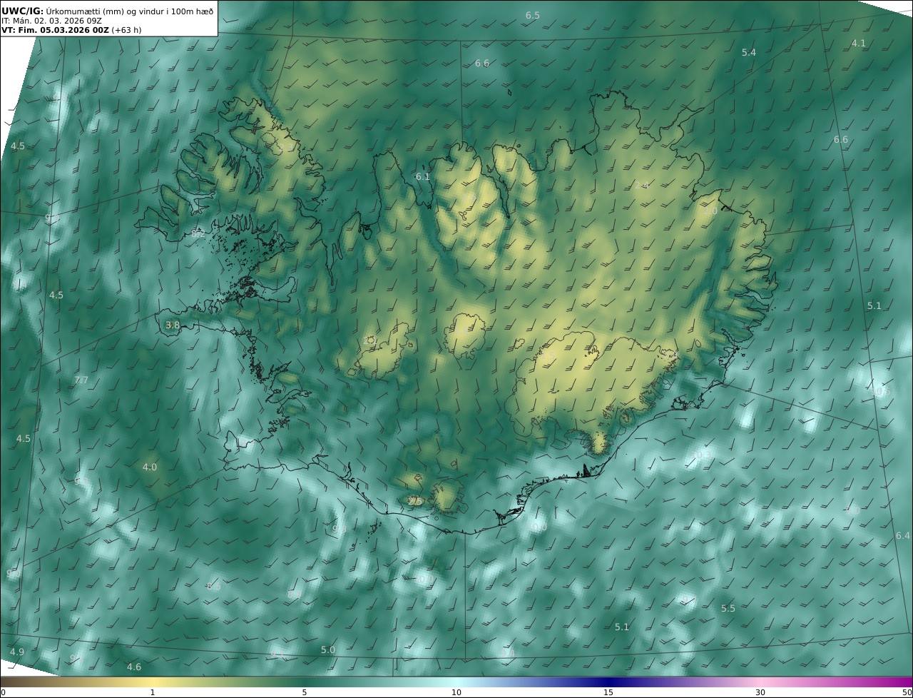Select the IT: Mán. 02. 03. 2026 09Z line
The width and height of the screenshot is (913, 698).
[x=51, y=21]
